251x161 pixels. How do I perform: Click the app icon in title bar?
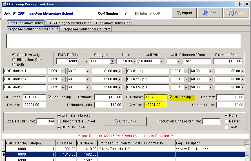(5, 4)
